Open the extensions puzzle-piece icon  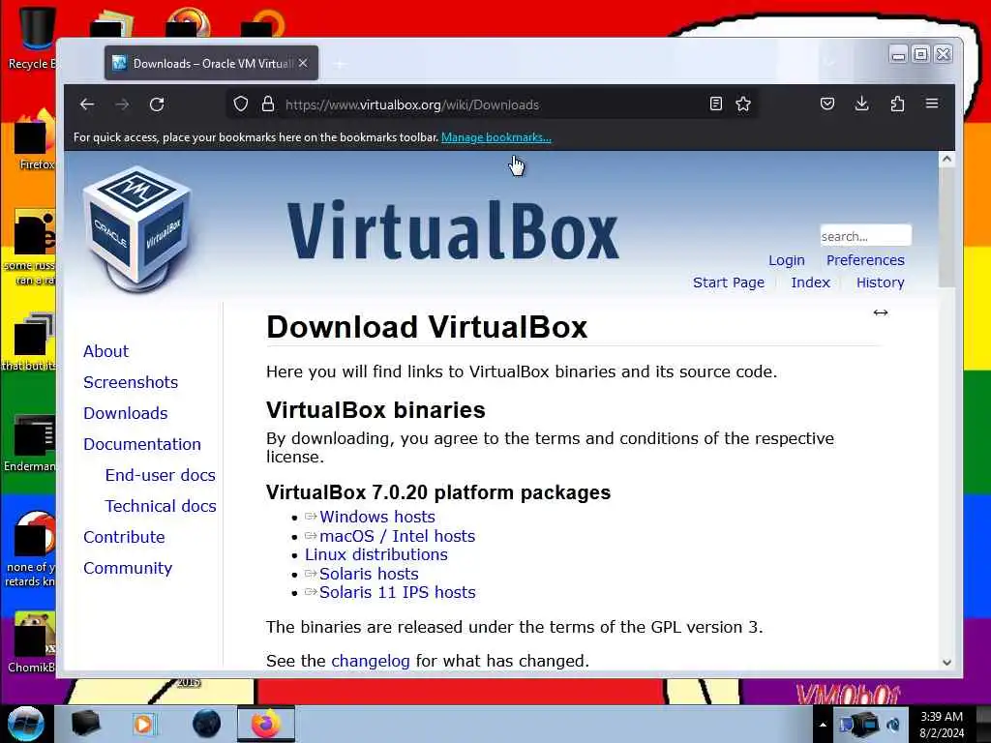pyautogui.click(x=897, y=104)
